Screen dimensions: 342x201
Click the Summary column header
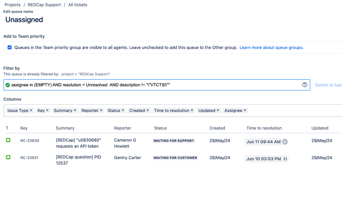click(x=65, y=128)
